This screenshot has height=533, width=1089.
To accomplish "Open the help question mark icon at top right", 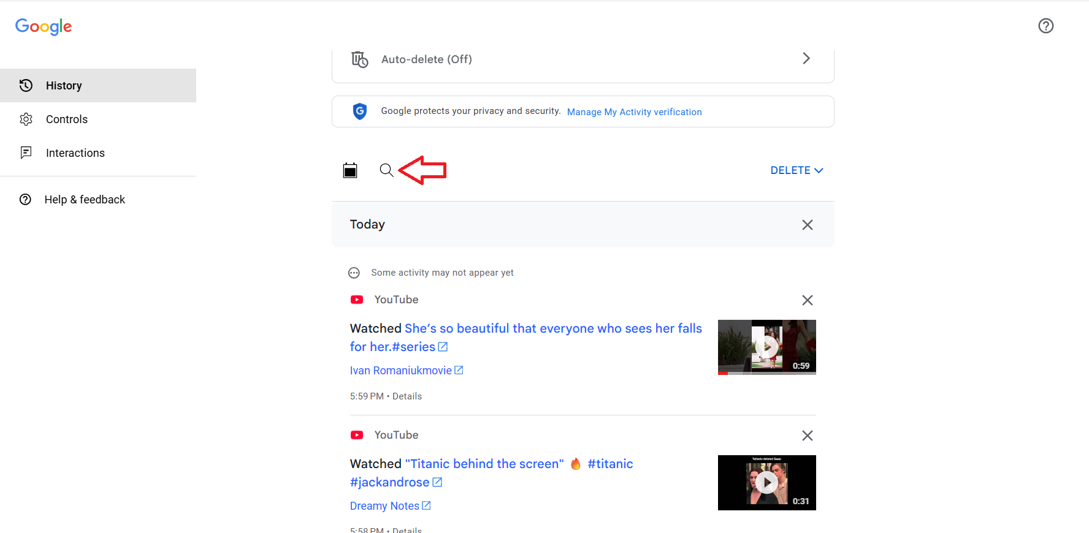I will 1046,26.
